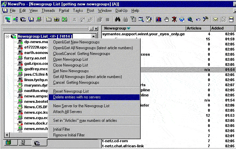Click the new folder toolbar icon
Image resolution: width=236 pixels, height=149 pixels.
tap(49, 19)
